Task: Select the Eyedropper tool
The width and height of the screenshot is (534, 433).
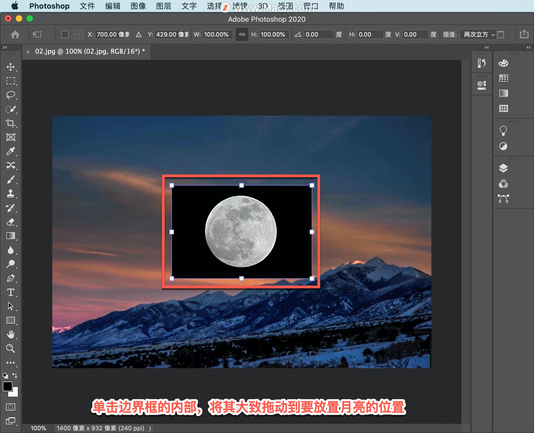Action: pos(11,151)
